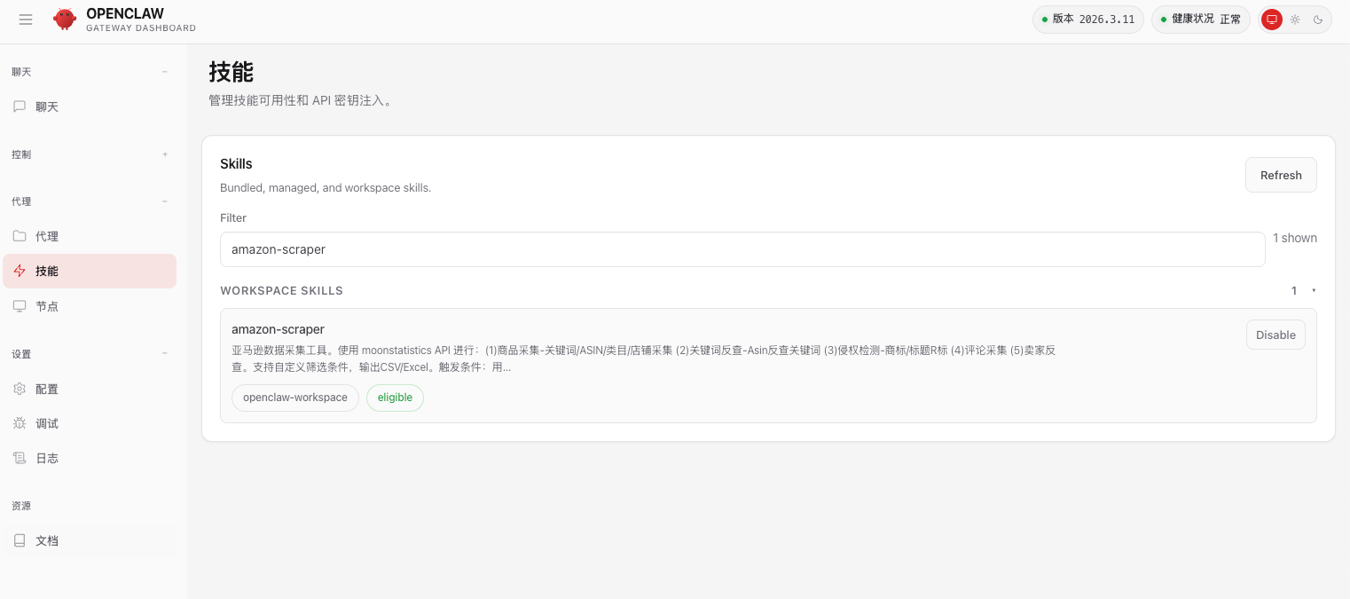
Task: Click the bug icon for 调试
Action: point(20,423)
